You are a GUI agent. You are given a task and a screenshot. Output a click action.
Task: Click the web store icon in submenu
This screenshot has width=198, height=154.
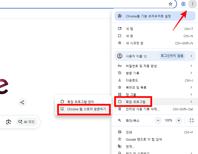(x=62, y=109)
